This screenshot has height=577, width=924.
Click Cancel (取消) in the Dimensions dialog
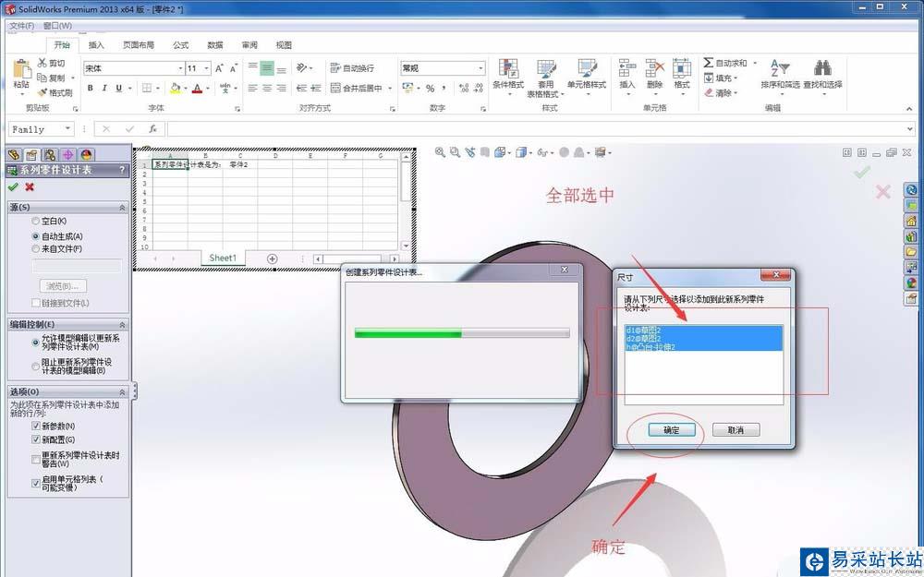click(736, 430)
